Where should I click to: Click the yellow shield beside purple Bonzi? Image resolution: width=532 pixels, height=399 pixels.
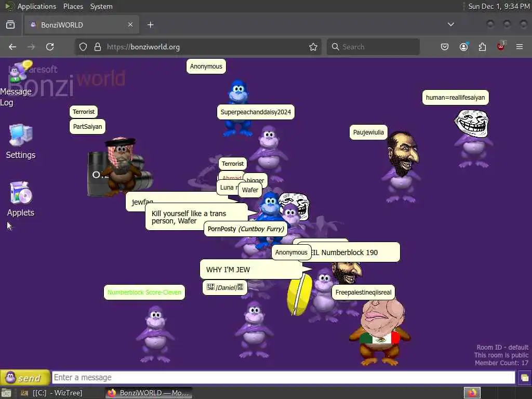click(x=300, y=295)
